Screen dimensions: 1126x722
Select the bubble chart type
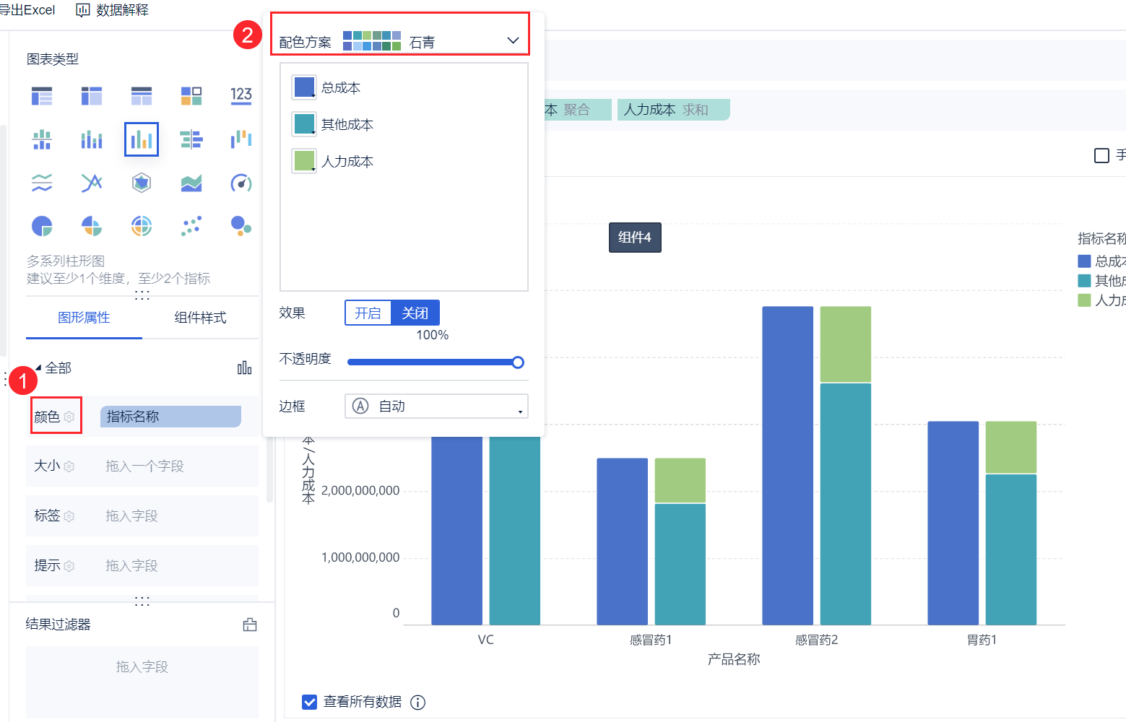241,226
